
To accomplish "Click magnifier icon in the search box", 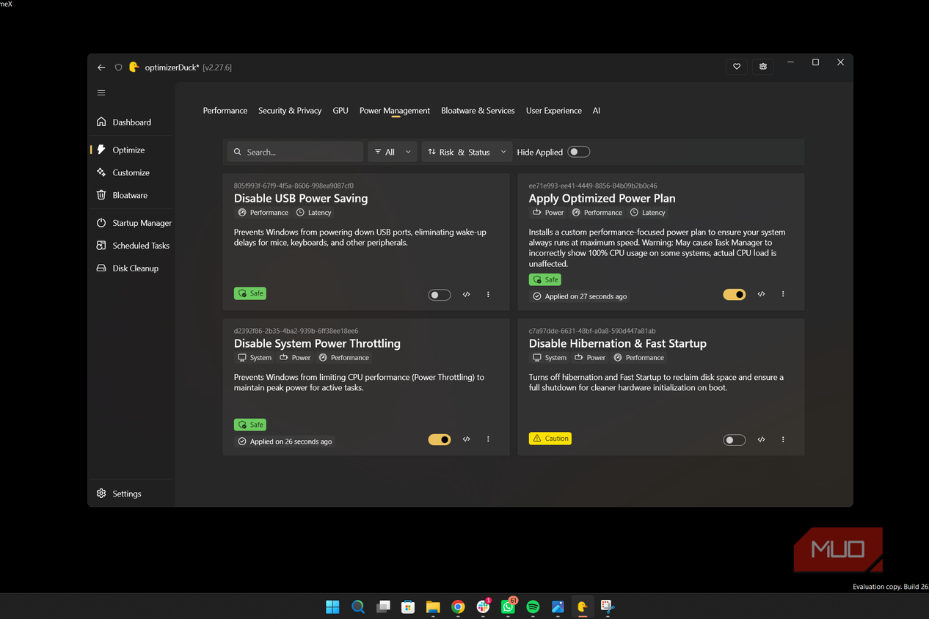I will tap(238, 152).
